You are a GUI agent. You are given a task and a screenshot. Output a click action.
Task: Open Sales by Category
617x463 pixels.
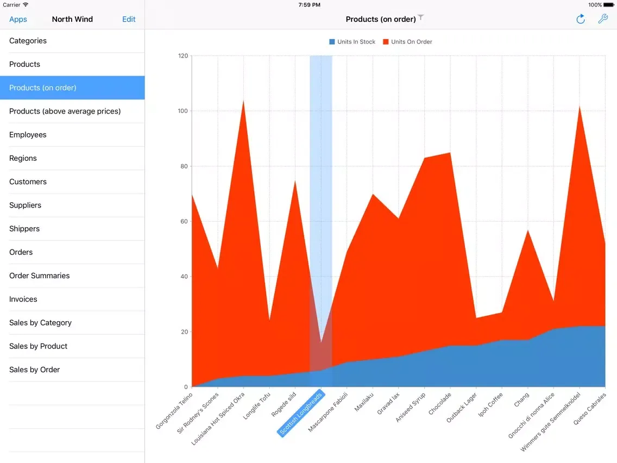72,322
